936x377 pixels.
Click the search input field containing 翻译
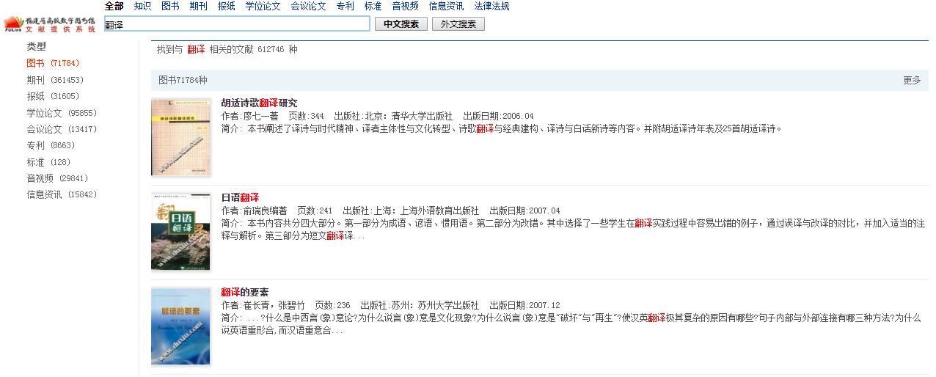coord(237,24)
